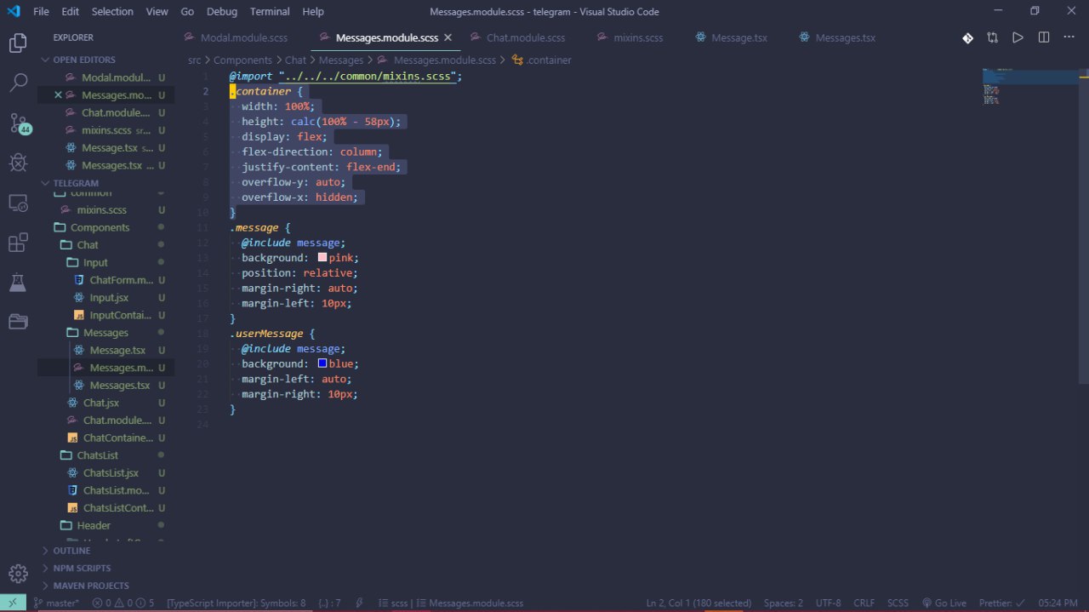Click the pink color swatch in code

pyautogui.click(x=322, y=258)
